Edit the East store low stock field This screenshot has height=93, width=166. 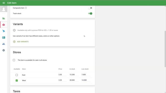coord(86,75)
